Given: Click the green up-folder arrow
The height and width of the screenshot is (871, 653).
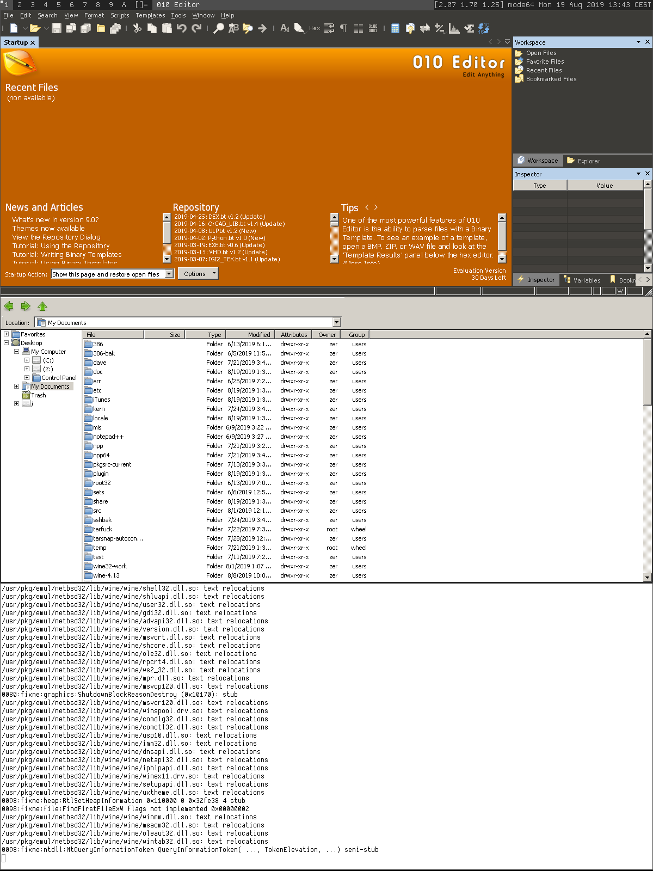Looking at the screenshot, I should (42, 306).
